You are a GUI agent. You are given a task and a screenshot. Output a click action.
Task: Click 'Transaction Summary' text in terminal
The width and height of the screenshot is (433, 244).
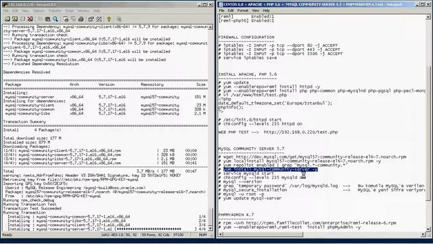(24, 122)
